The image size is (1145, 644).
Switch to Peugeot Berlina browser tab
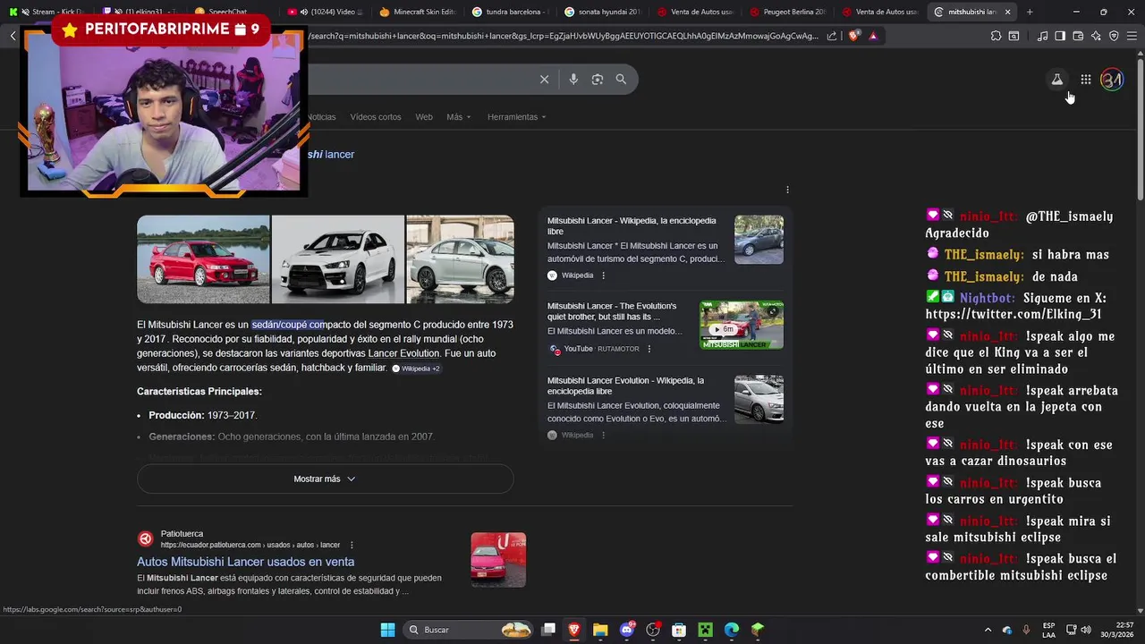(x=786, y=12)
